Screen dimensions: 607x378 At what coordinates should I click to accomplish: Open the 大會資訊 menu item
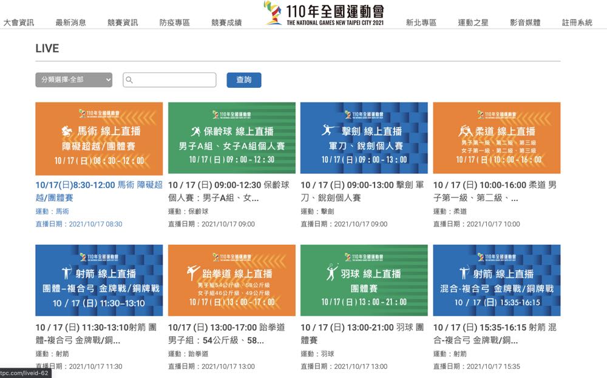pyautogui.click(x=19, y=22)
